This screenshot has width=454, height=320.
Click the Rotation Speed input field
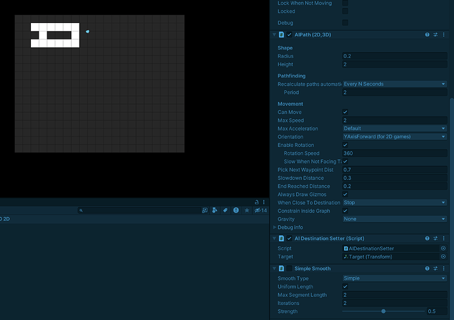(394, 153)
